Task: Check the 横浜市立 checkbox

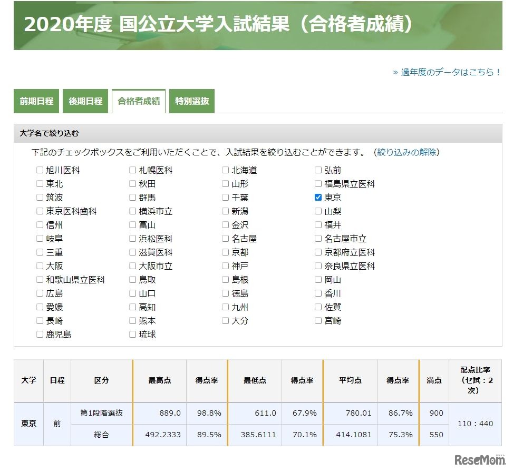Action: click(x=132, y=211)
